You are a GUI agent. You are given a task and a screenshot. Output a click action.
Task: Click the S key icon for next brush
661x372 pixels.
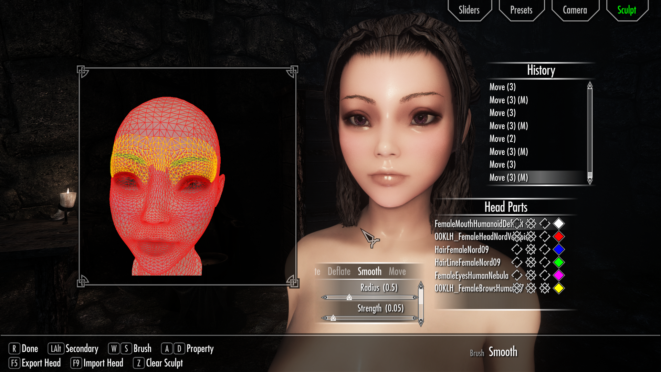pyautogui.click(x=126, y=349)
